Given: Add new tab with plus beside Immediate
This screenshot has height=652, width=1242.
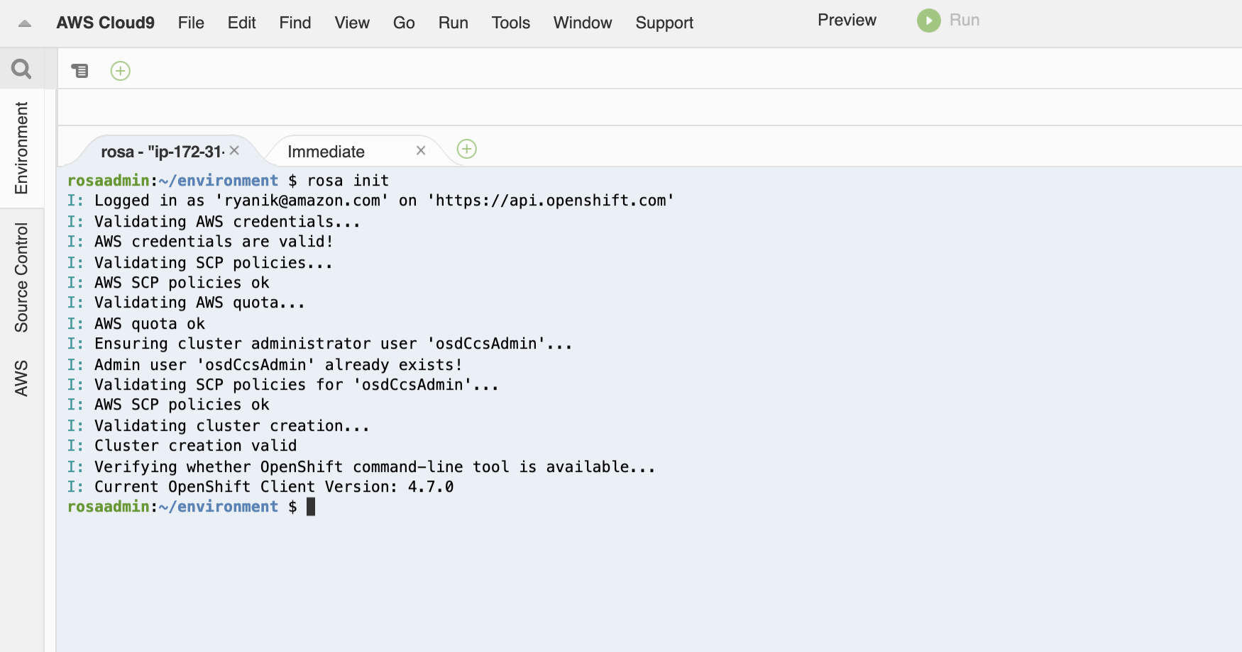Looking at the screenshot, I should point(466,149).
